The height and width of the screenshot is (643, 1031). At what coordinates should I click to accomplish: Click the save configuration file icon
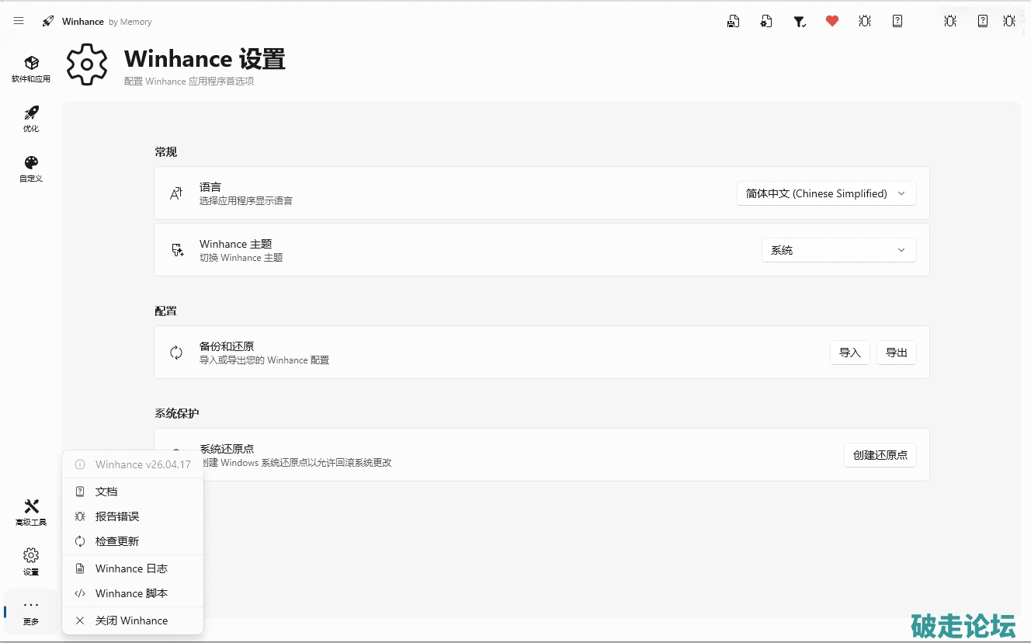[x=733, y=22]
